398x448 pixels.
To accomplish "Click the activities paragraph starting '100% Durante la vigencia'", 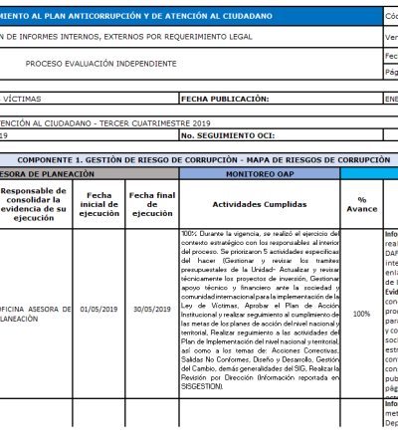I will pyautogui.click(x=260, y=314).
